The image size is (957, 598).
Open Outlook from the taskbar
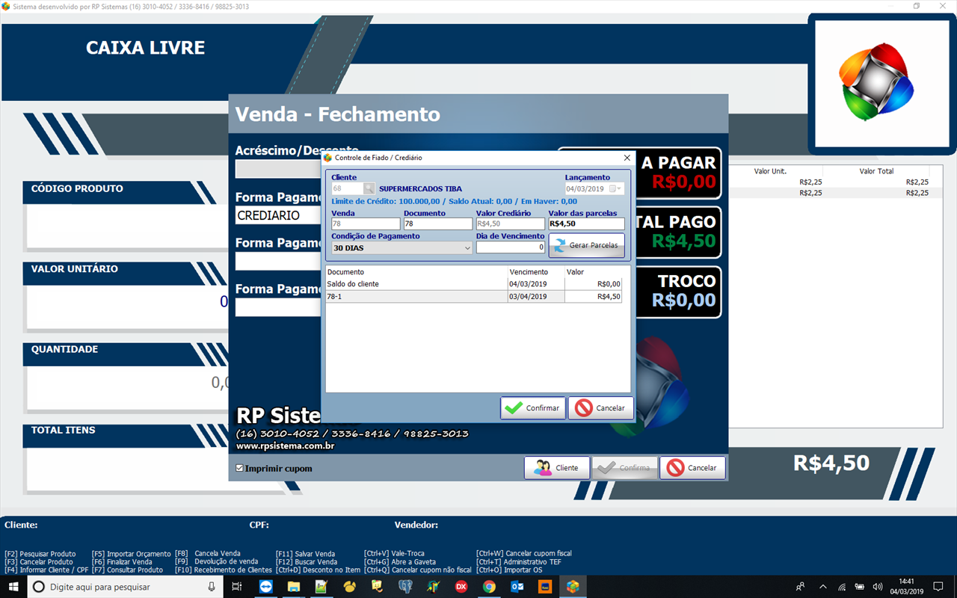517,587
